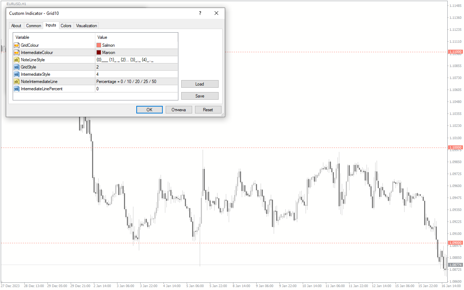Click the Maroon color swatch
This screenshot has width=464, height=290.
tap(99, 53)
